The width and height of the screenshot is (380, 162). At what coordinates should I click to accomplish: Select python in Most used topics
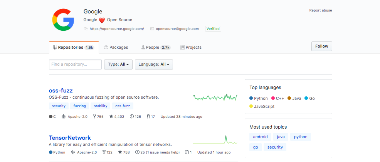tap(301, 137)
